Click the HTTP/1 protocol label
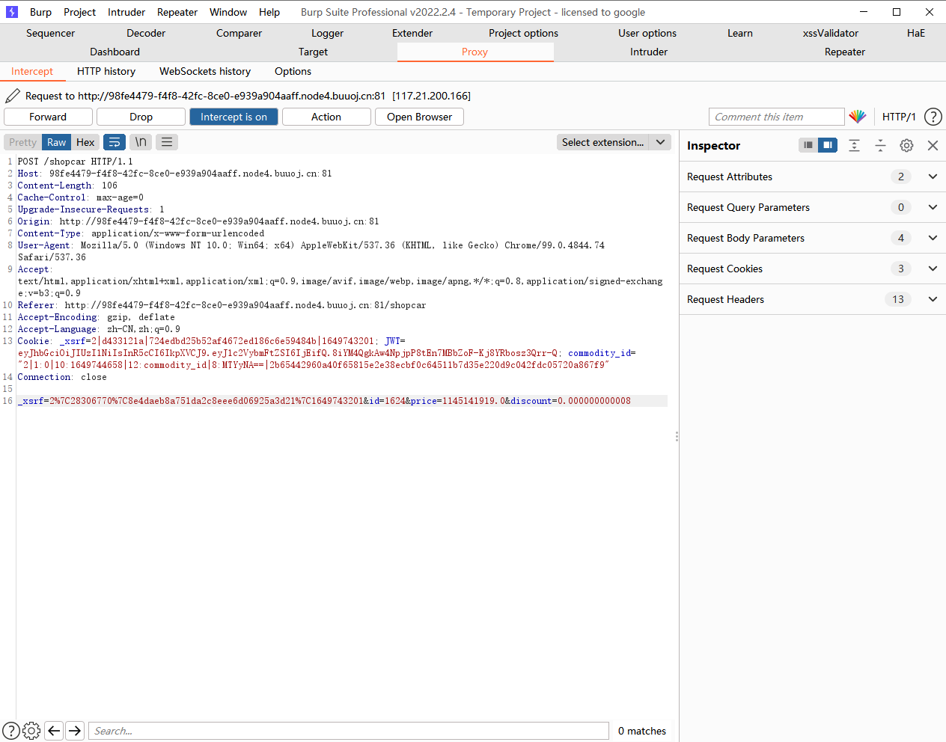This screenshot has width=946, height=742. 899,117
